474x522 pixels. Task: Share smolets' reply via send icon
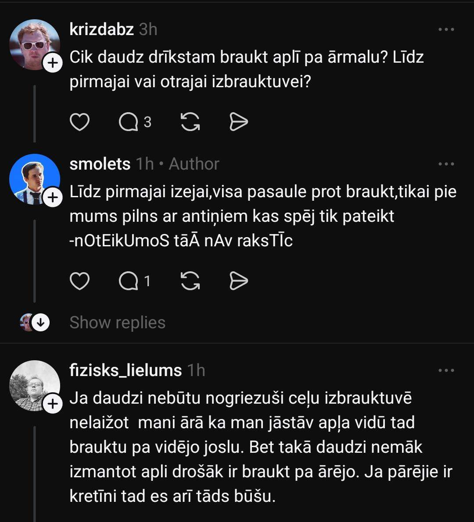239,281
